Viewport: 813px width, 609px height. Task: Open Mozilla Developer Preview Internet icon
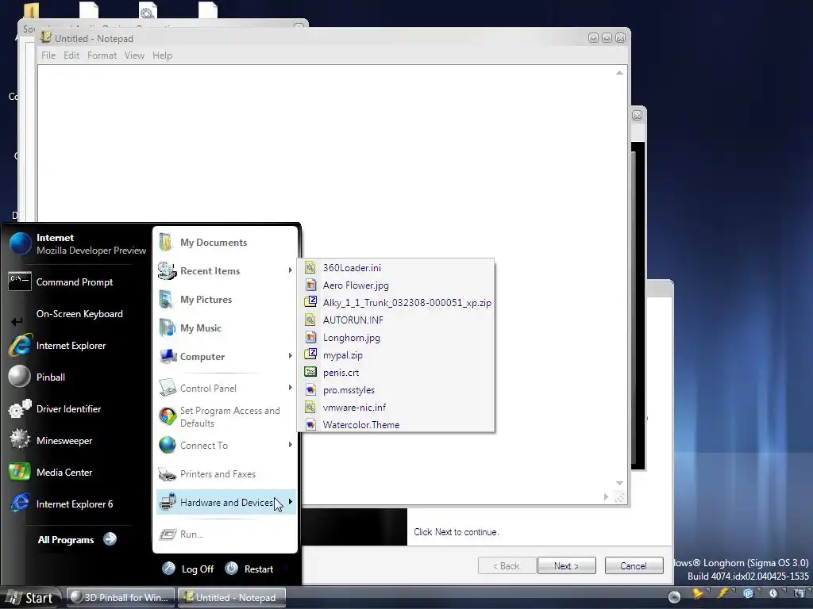20,244
